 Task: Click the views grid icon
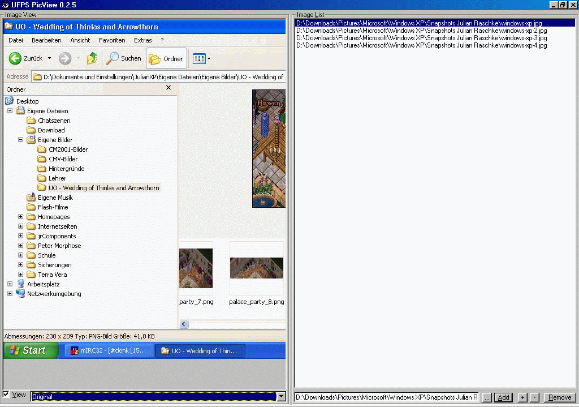pos(199,59)
